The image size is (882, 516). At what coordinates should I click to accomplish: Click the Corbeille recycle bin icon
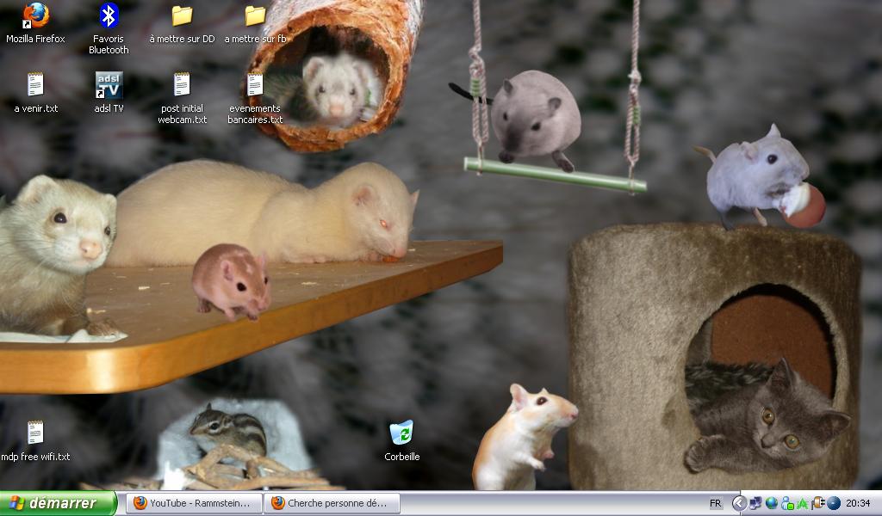click(x=401, y=433)
